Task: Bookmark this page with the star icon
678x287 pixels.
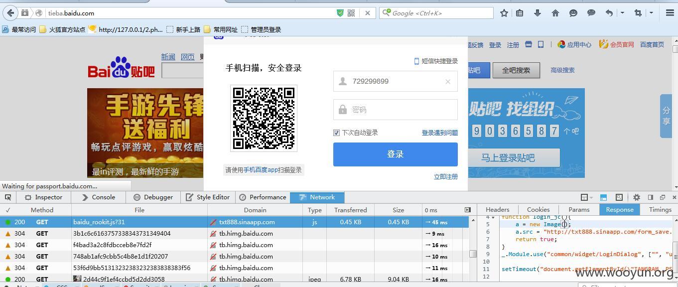Action: tap(504, 13)
